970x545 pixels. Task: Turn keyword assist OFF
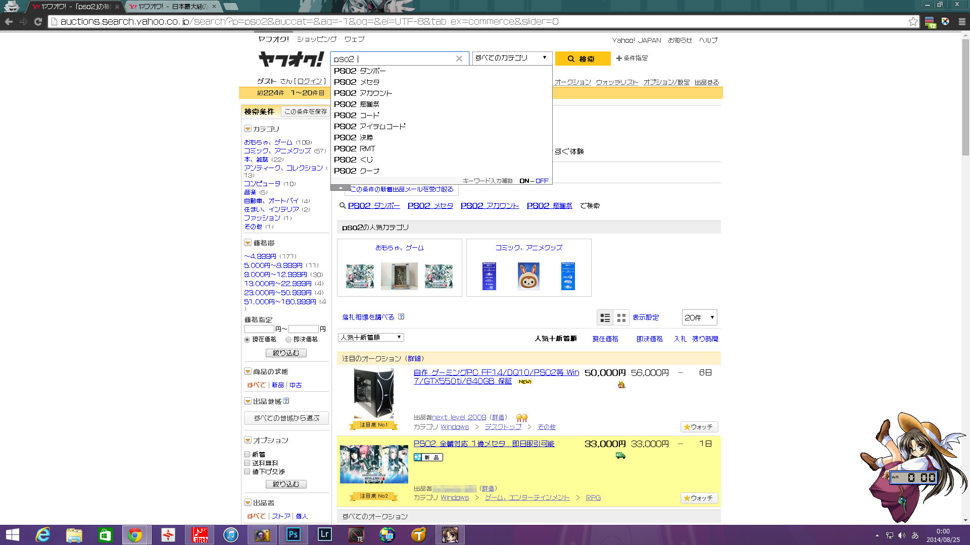[542, 181]
